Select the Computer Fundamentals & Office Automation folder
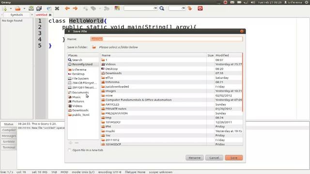 pyautogui.click(x=171, y=100)
